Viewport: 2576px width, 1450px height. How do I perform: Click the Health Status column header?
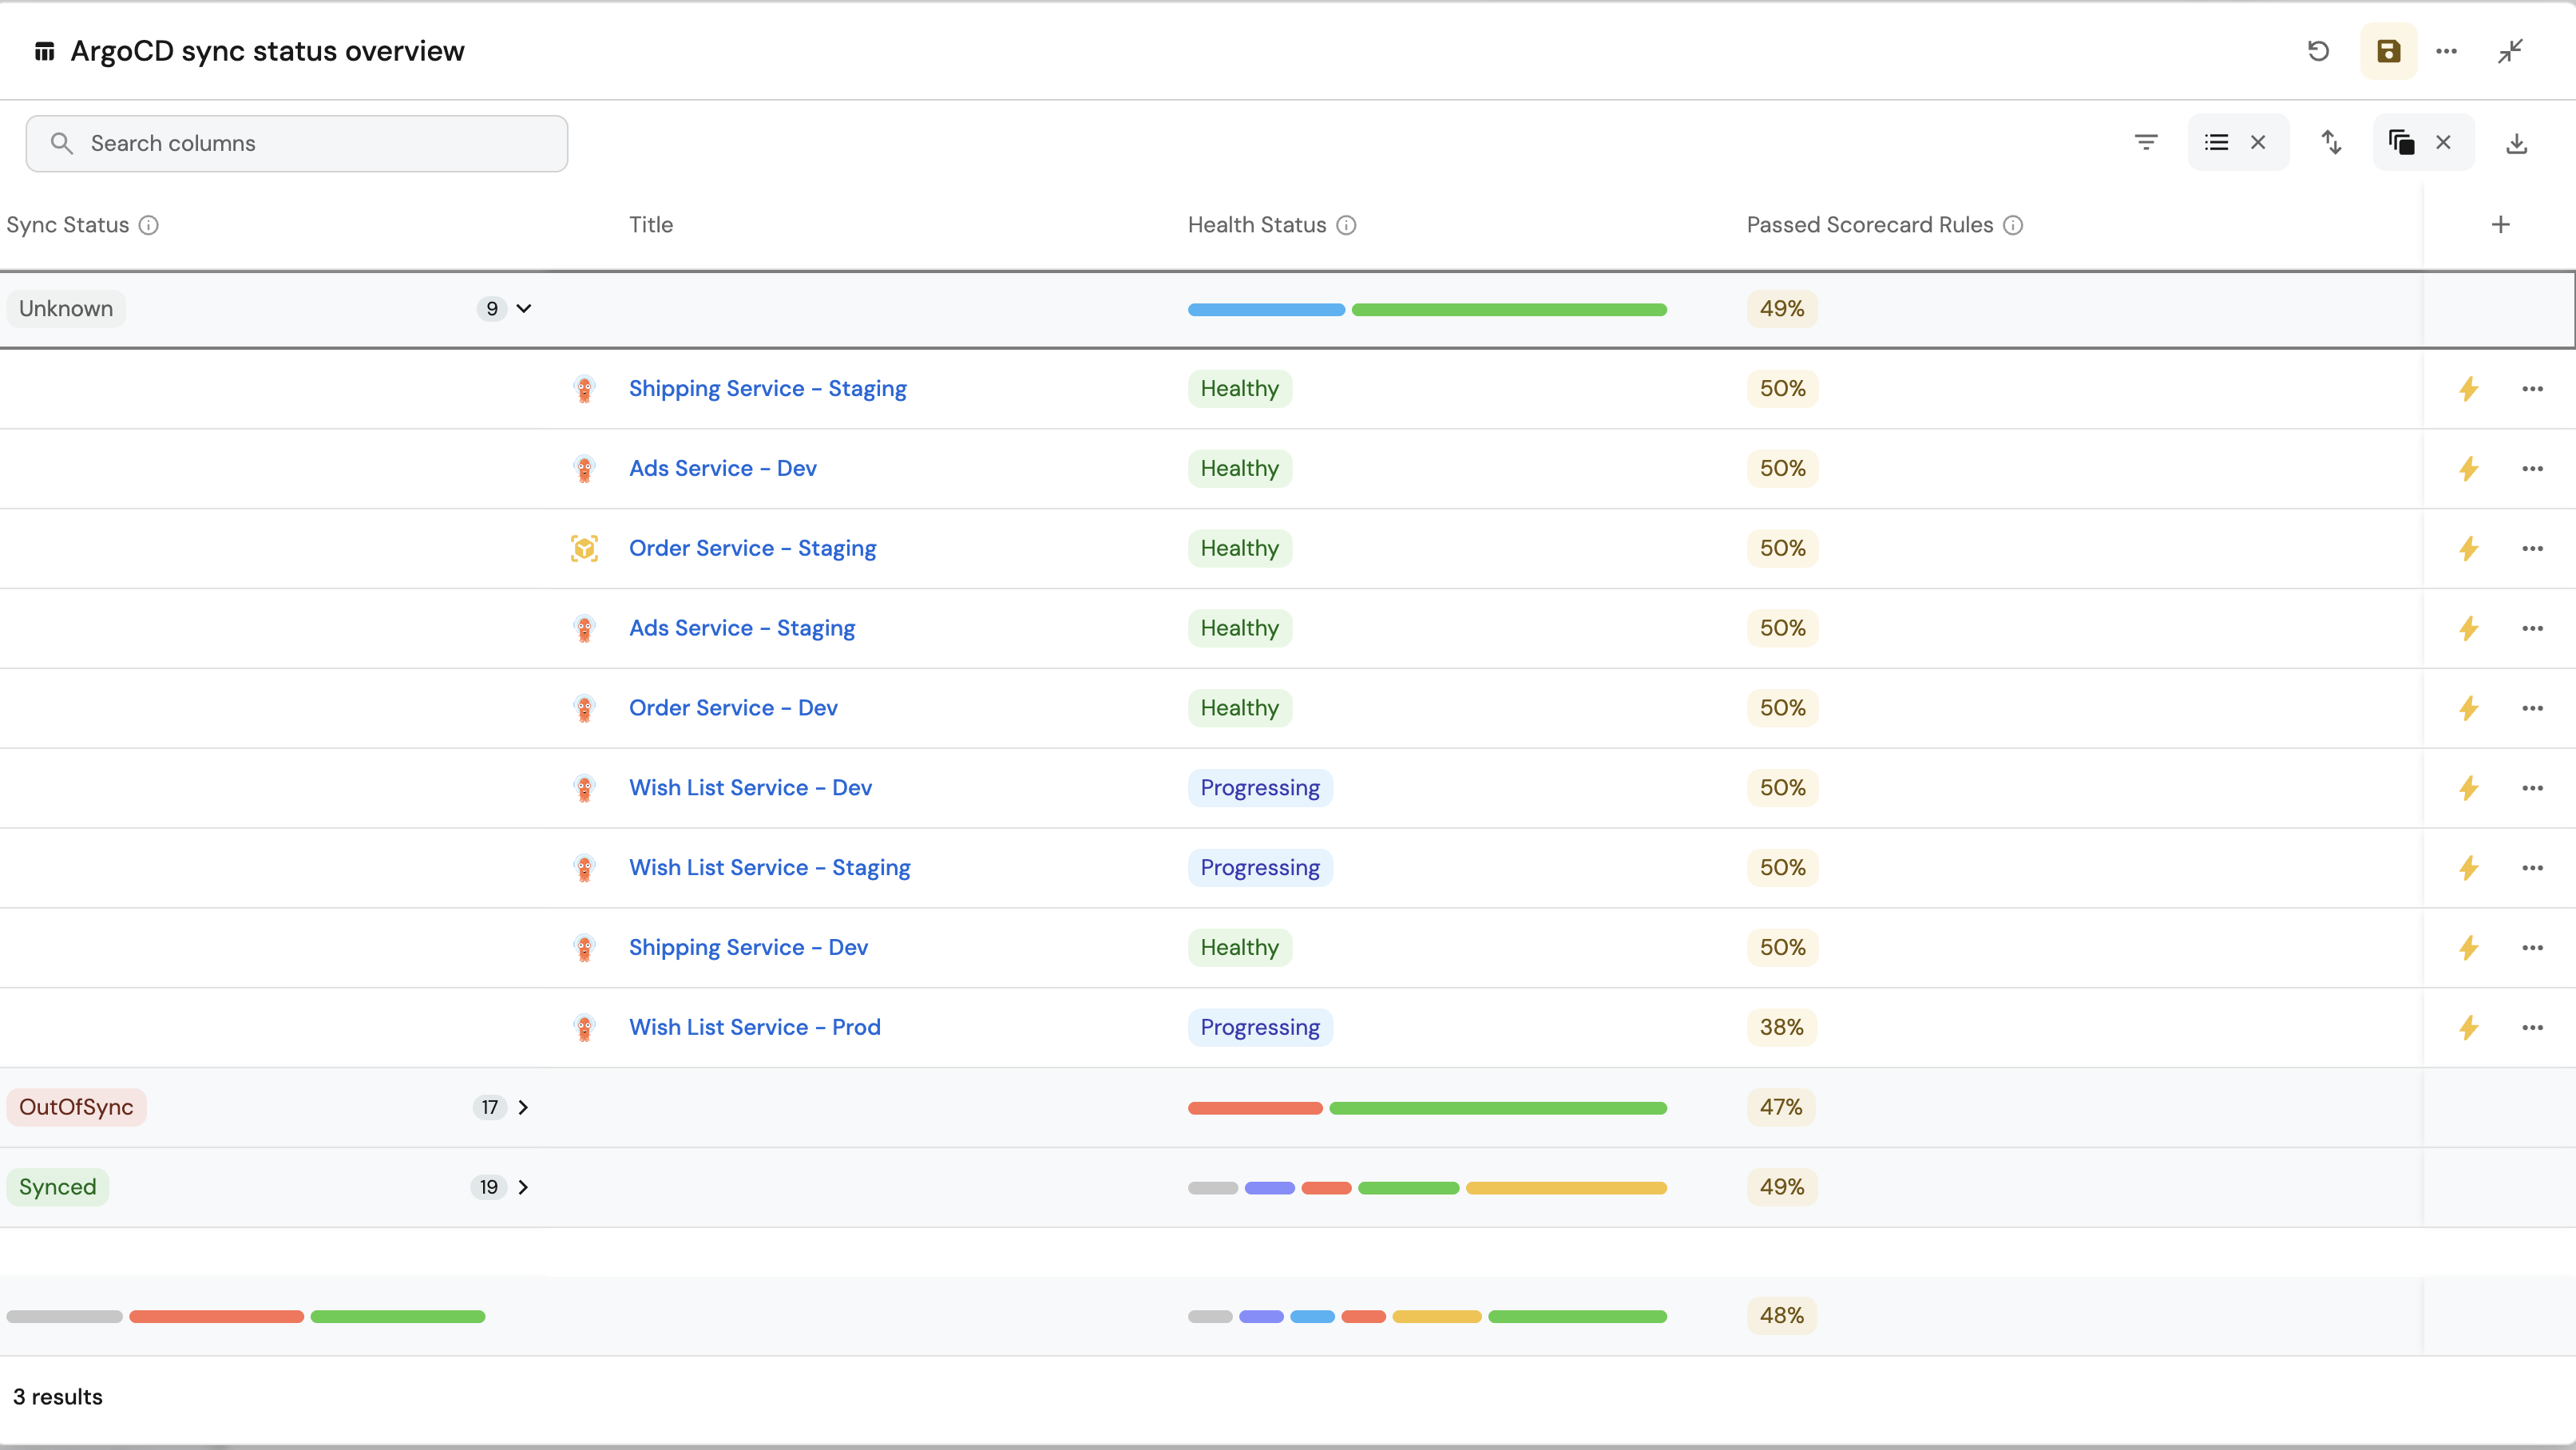pyautogui.click(x=1256, y=225)
